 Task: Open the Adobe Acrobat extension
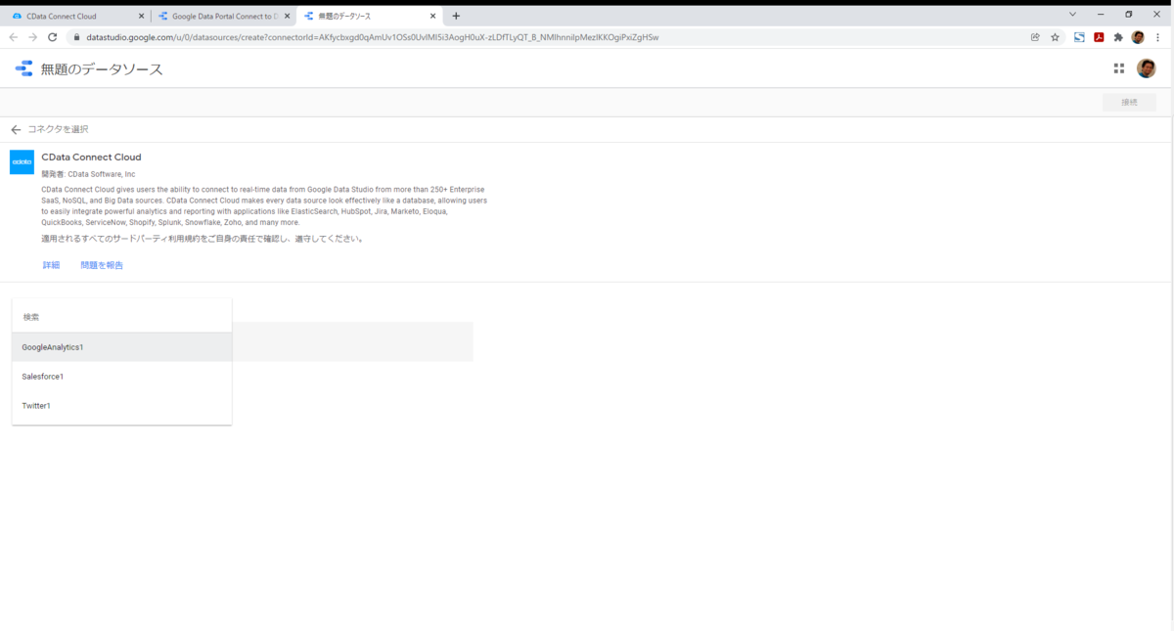click(1099, 37)
